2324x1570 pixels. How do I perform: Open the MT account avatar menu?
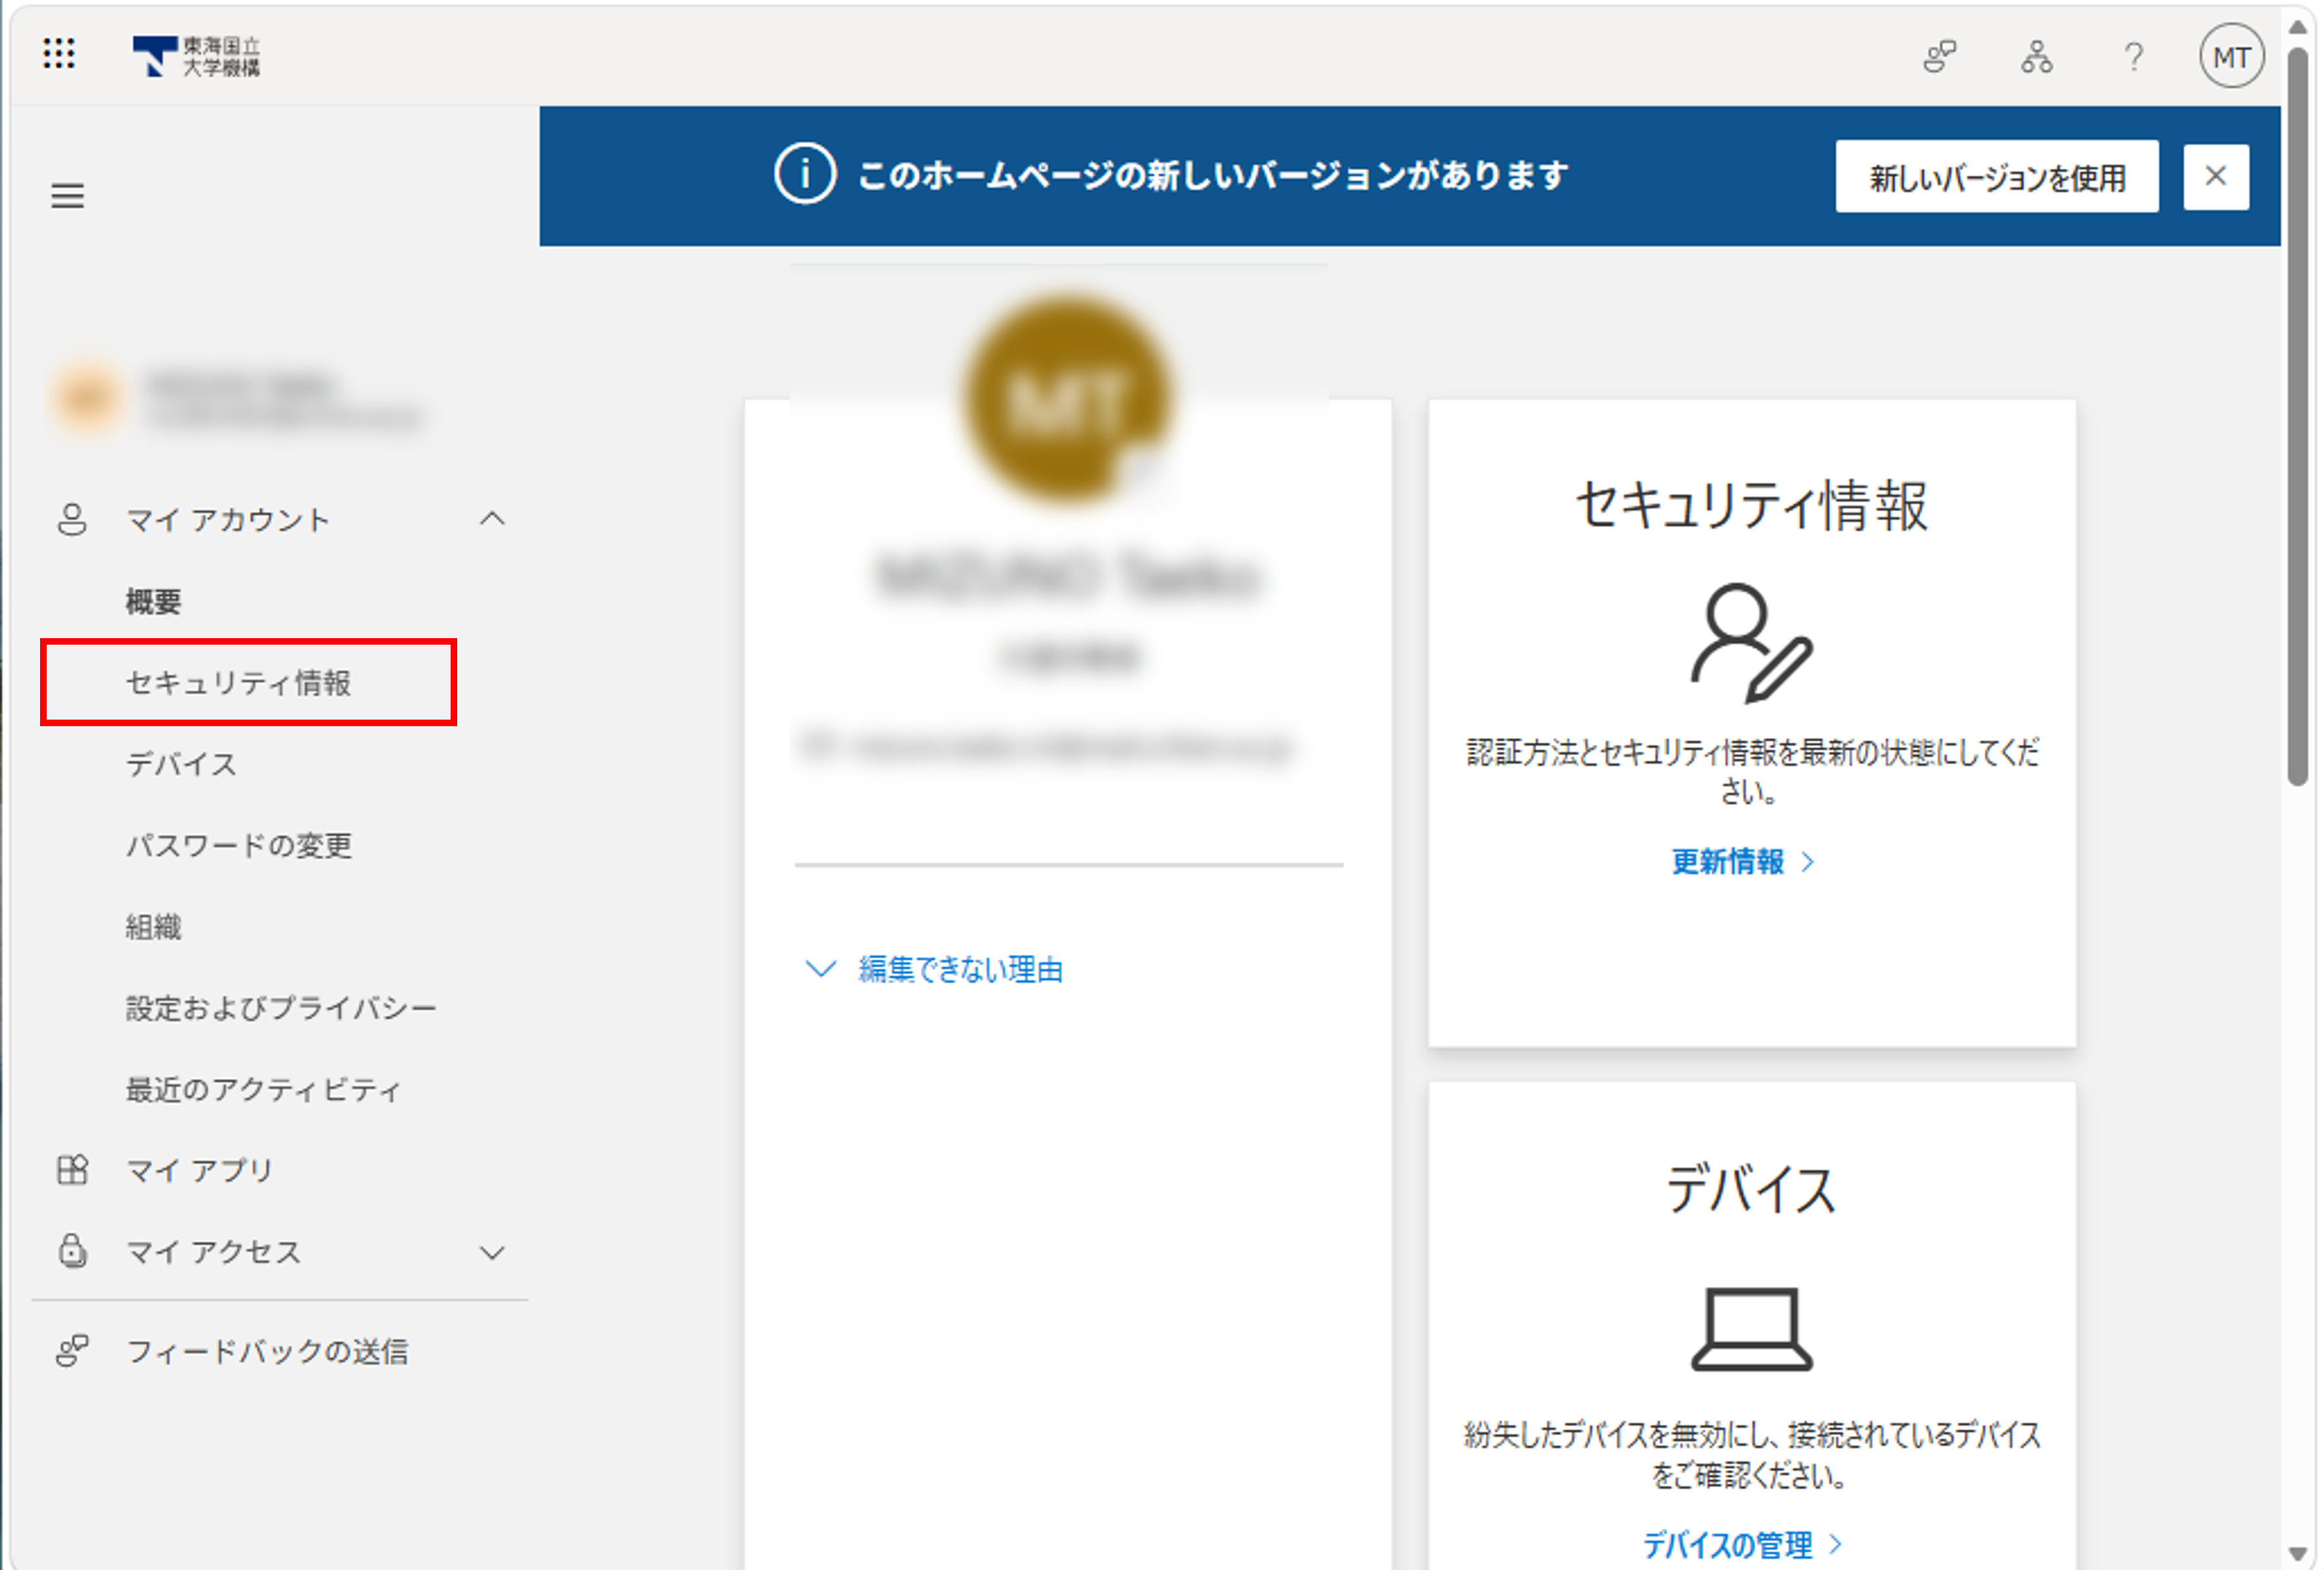coord(2231,57)
